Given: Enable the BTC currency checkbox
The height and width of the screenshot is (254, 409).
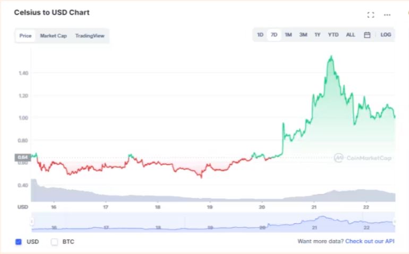Looking at the screenshot, I should coord(54,242).
